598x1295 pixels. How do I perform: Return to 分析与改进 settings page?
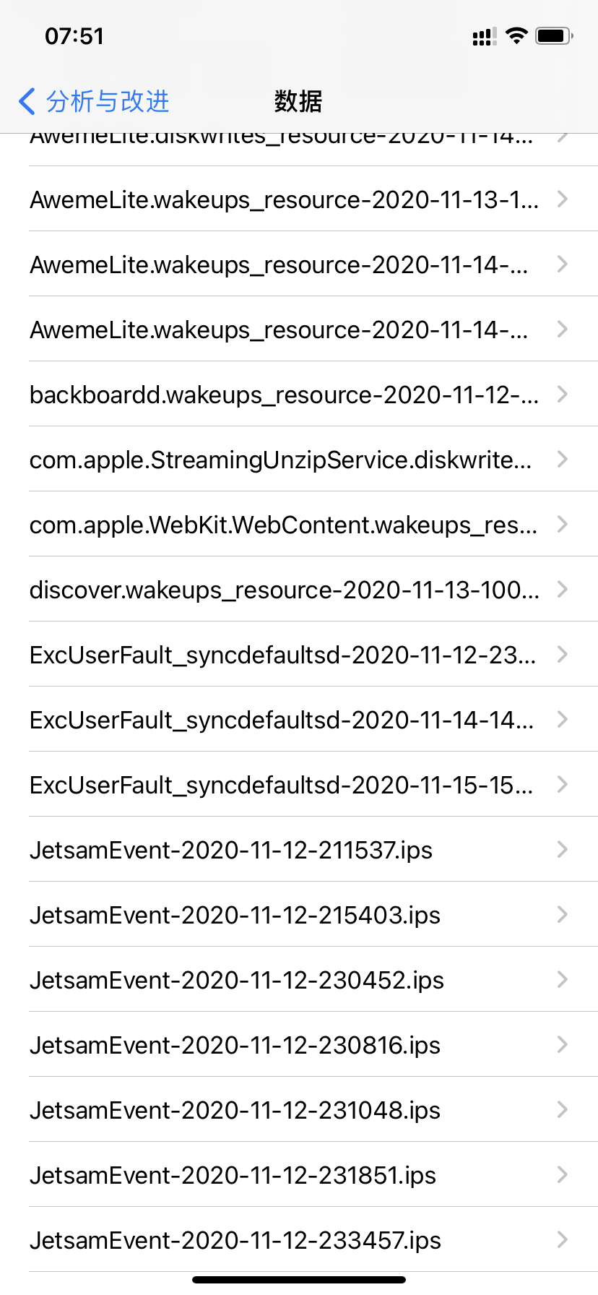pyautogui.click(x=108, y=102)
